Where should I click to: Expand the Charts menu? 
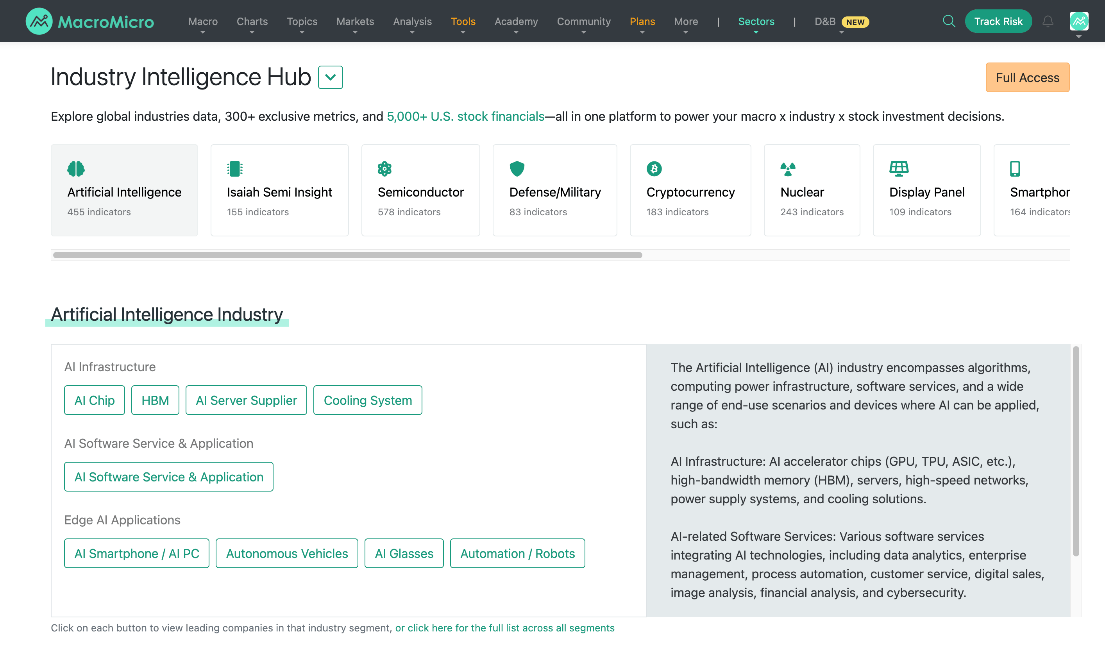252,21
